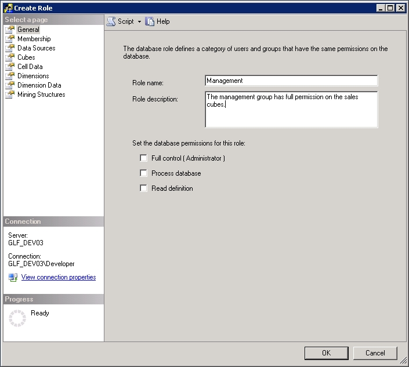Image resolution: width=409 pixels, height=367 pixels.
Task: Click the Create Role title bar icon
Action: [x=8, y=8]
